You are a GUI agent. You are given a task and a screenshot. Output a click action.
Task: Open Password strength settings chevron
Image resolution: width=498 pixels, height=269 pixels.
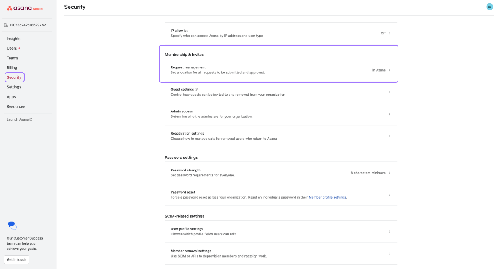pos(390,173)
